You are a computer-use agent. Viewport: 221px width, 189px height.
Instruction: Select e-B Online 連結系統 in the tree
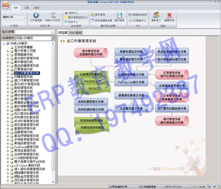(27, 165)
